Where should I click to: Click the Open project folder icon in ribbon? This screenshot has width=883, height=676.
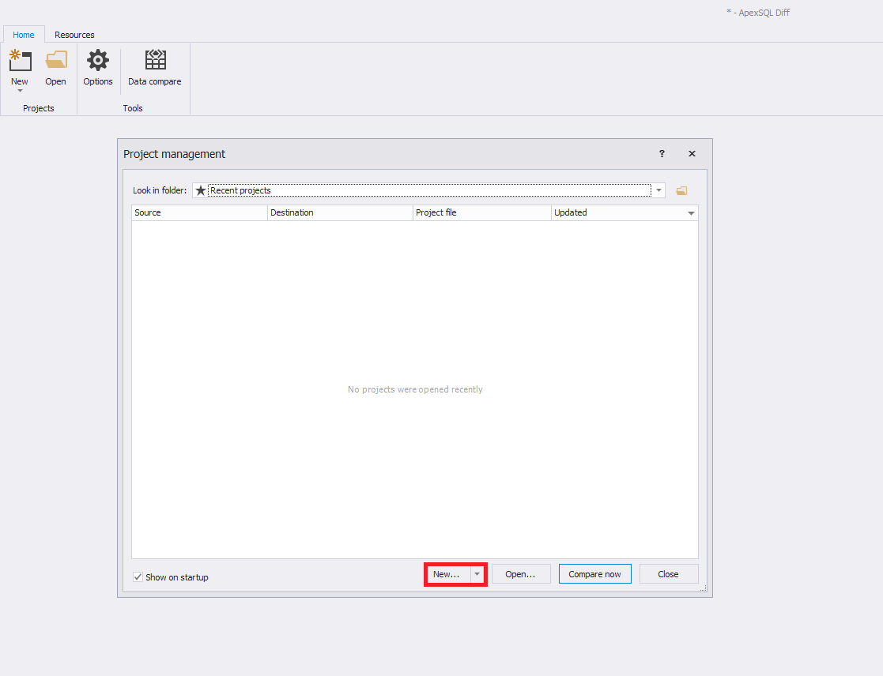pyautogui.click(x=56, y=60)
